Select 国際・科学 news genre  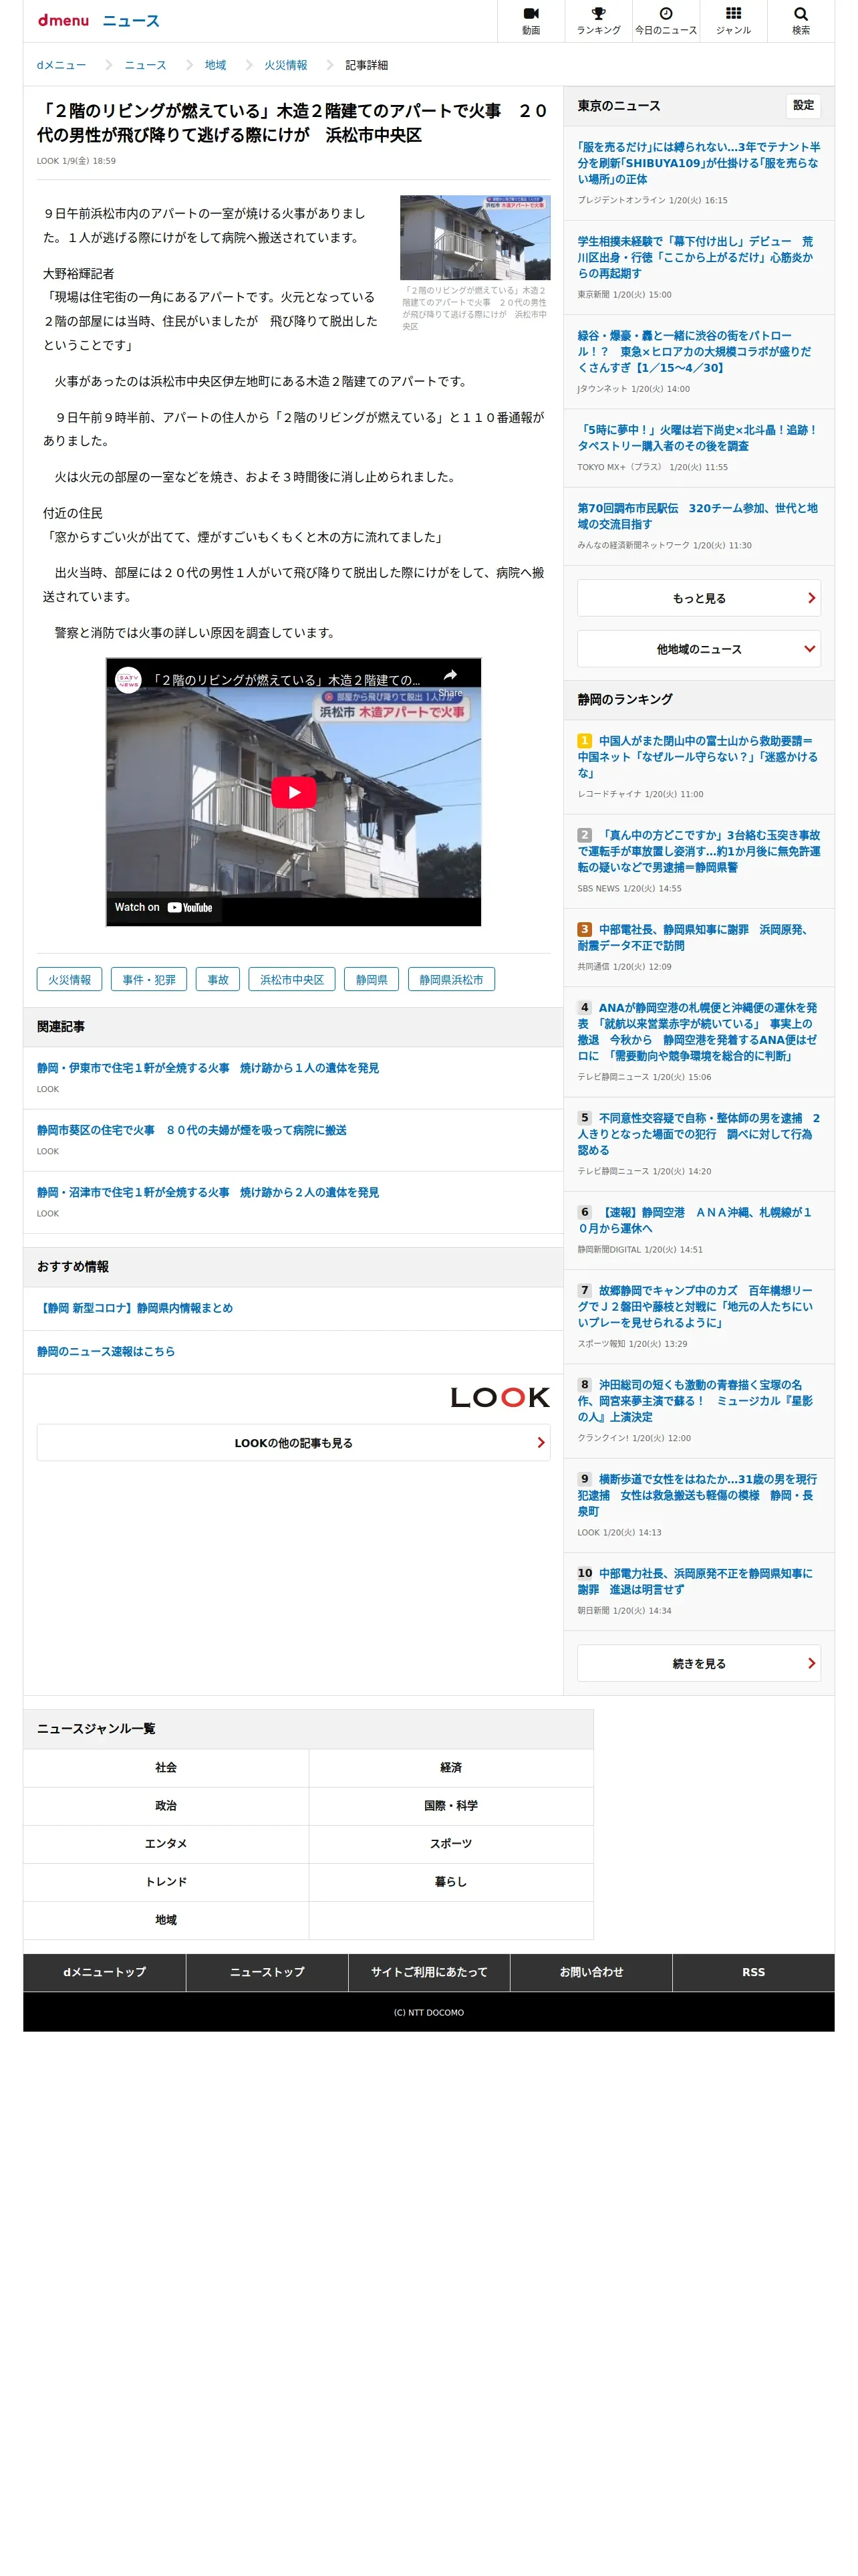(x=450, y=1805)
